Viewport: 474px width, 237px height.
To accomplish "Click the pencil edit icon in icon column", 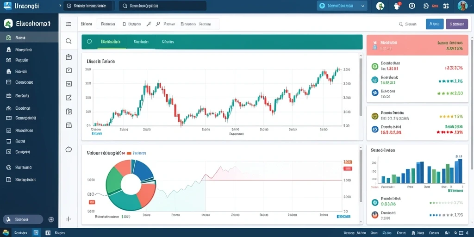I will tap(69, 97).
